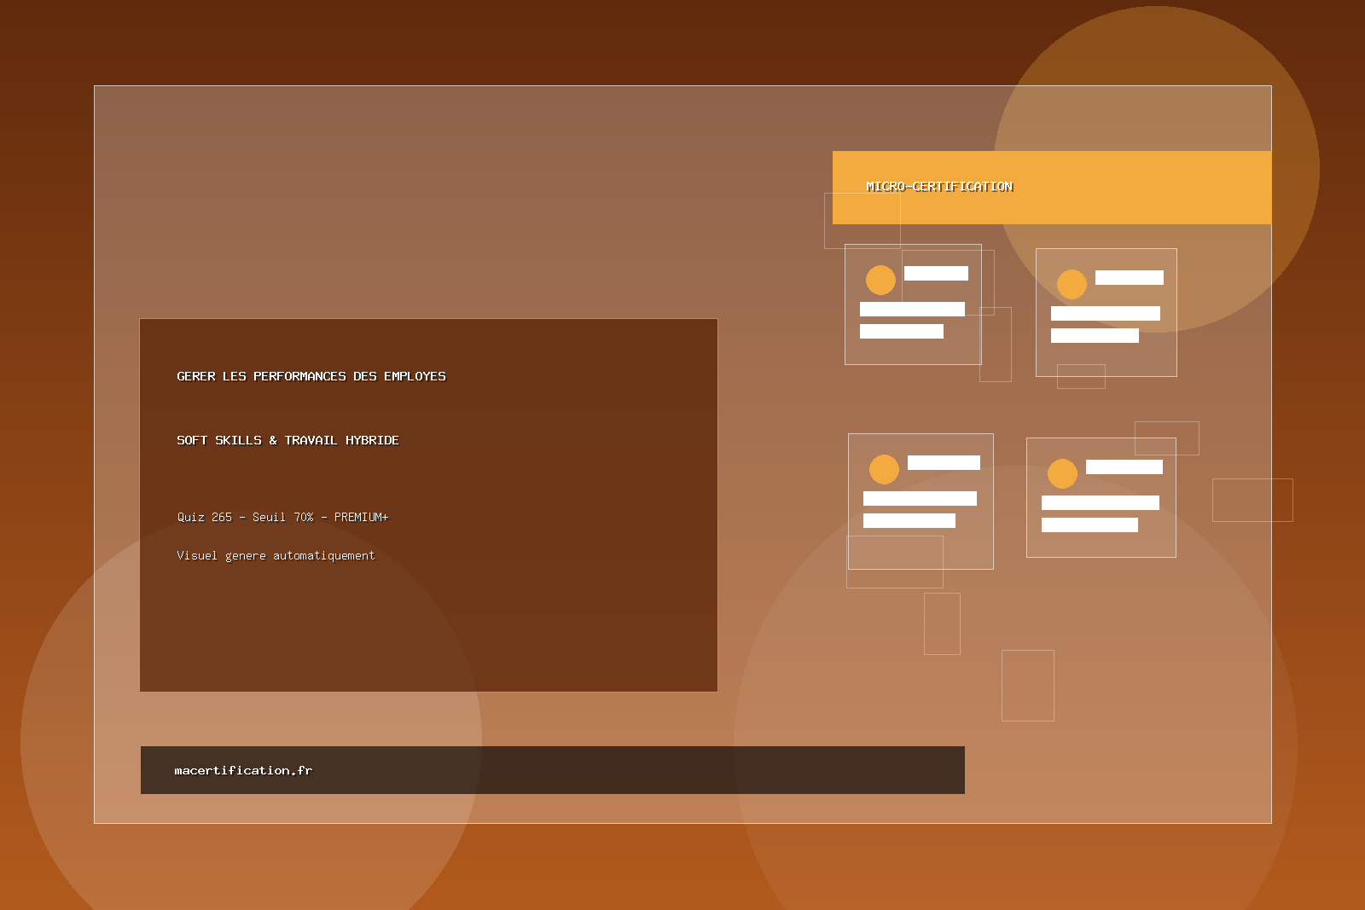Click short white title bar in top-left card
Viewport: 1365px width, 910px height.
tap(936, 273)
